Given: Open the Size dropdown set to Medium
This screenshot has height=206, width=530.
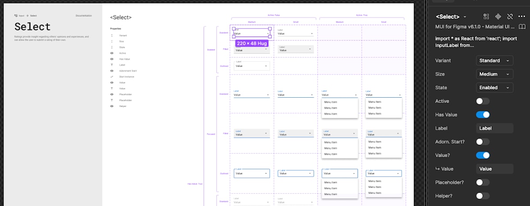Looking at the screenshot, I should [495, 74].
